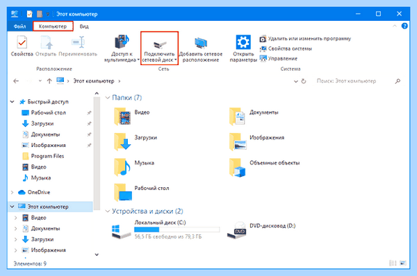Switch to the Computer ribbon tab
The width and height of the screenshot is (417, 276).
pyautogui.click(x=53, y=26)
